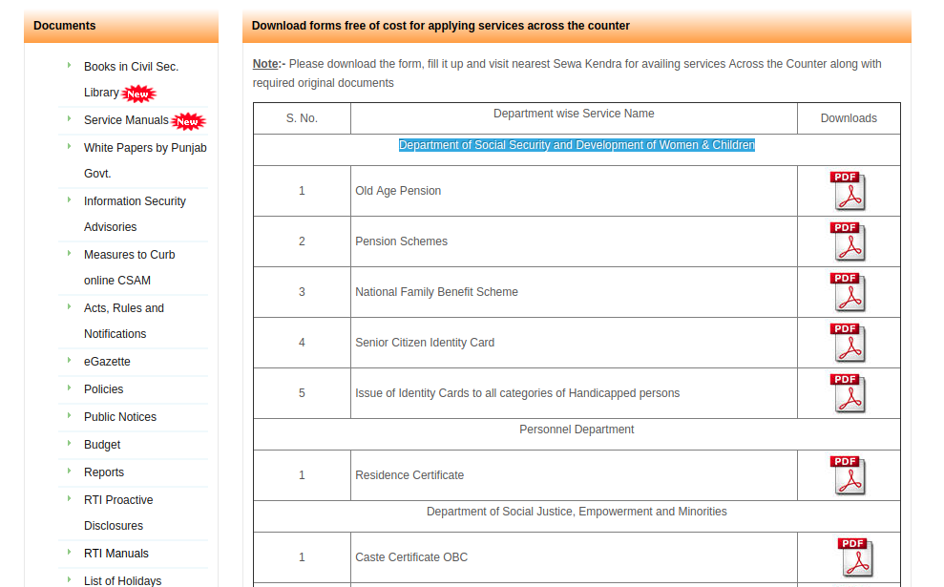The width and height of the screenshot is (944, 587).
Task: Open the Budget documents link
Action: pyautogui.click(x=102, y=445)
